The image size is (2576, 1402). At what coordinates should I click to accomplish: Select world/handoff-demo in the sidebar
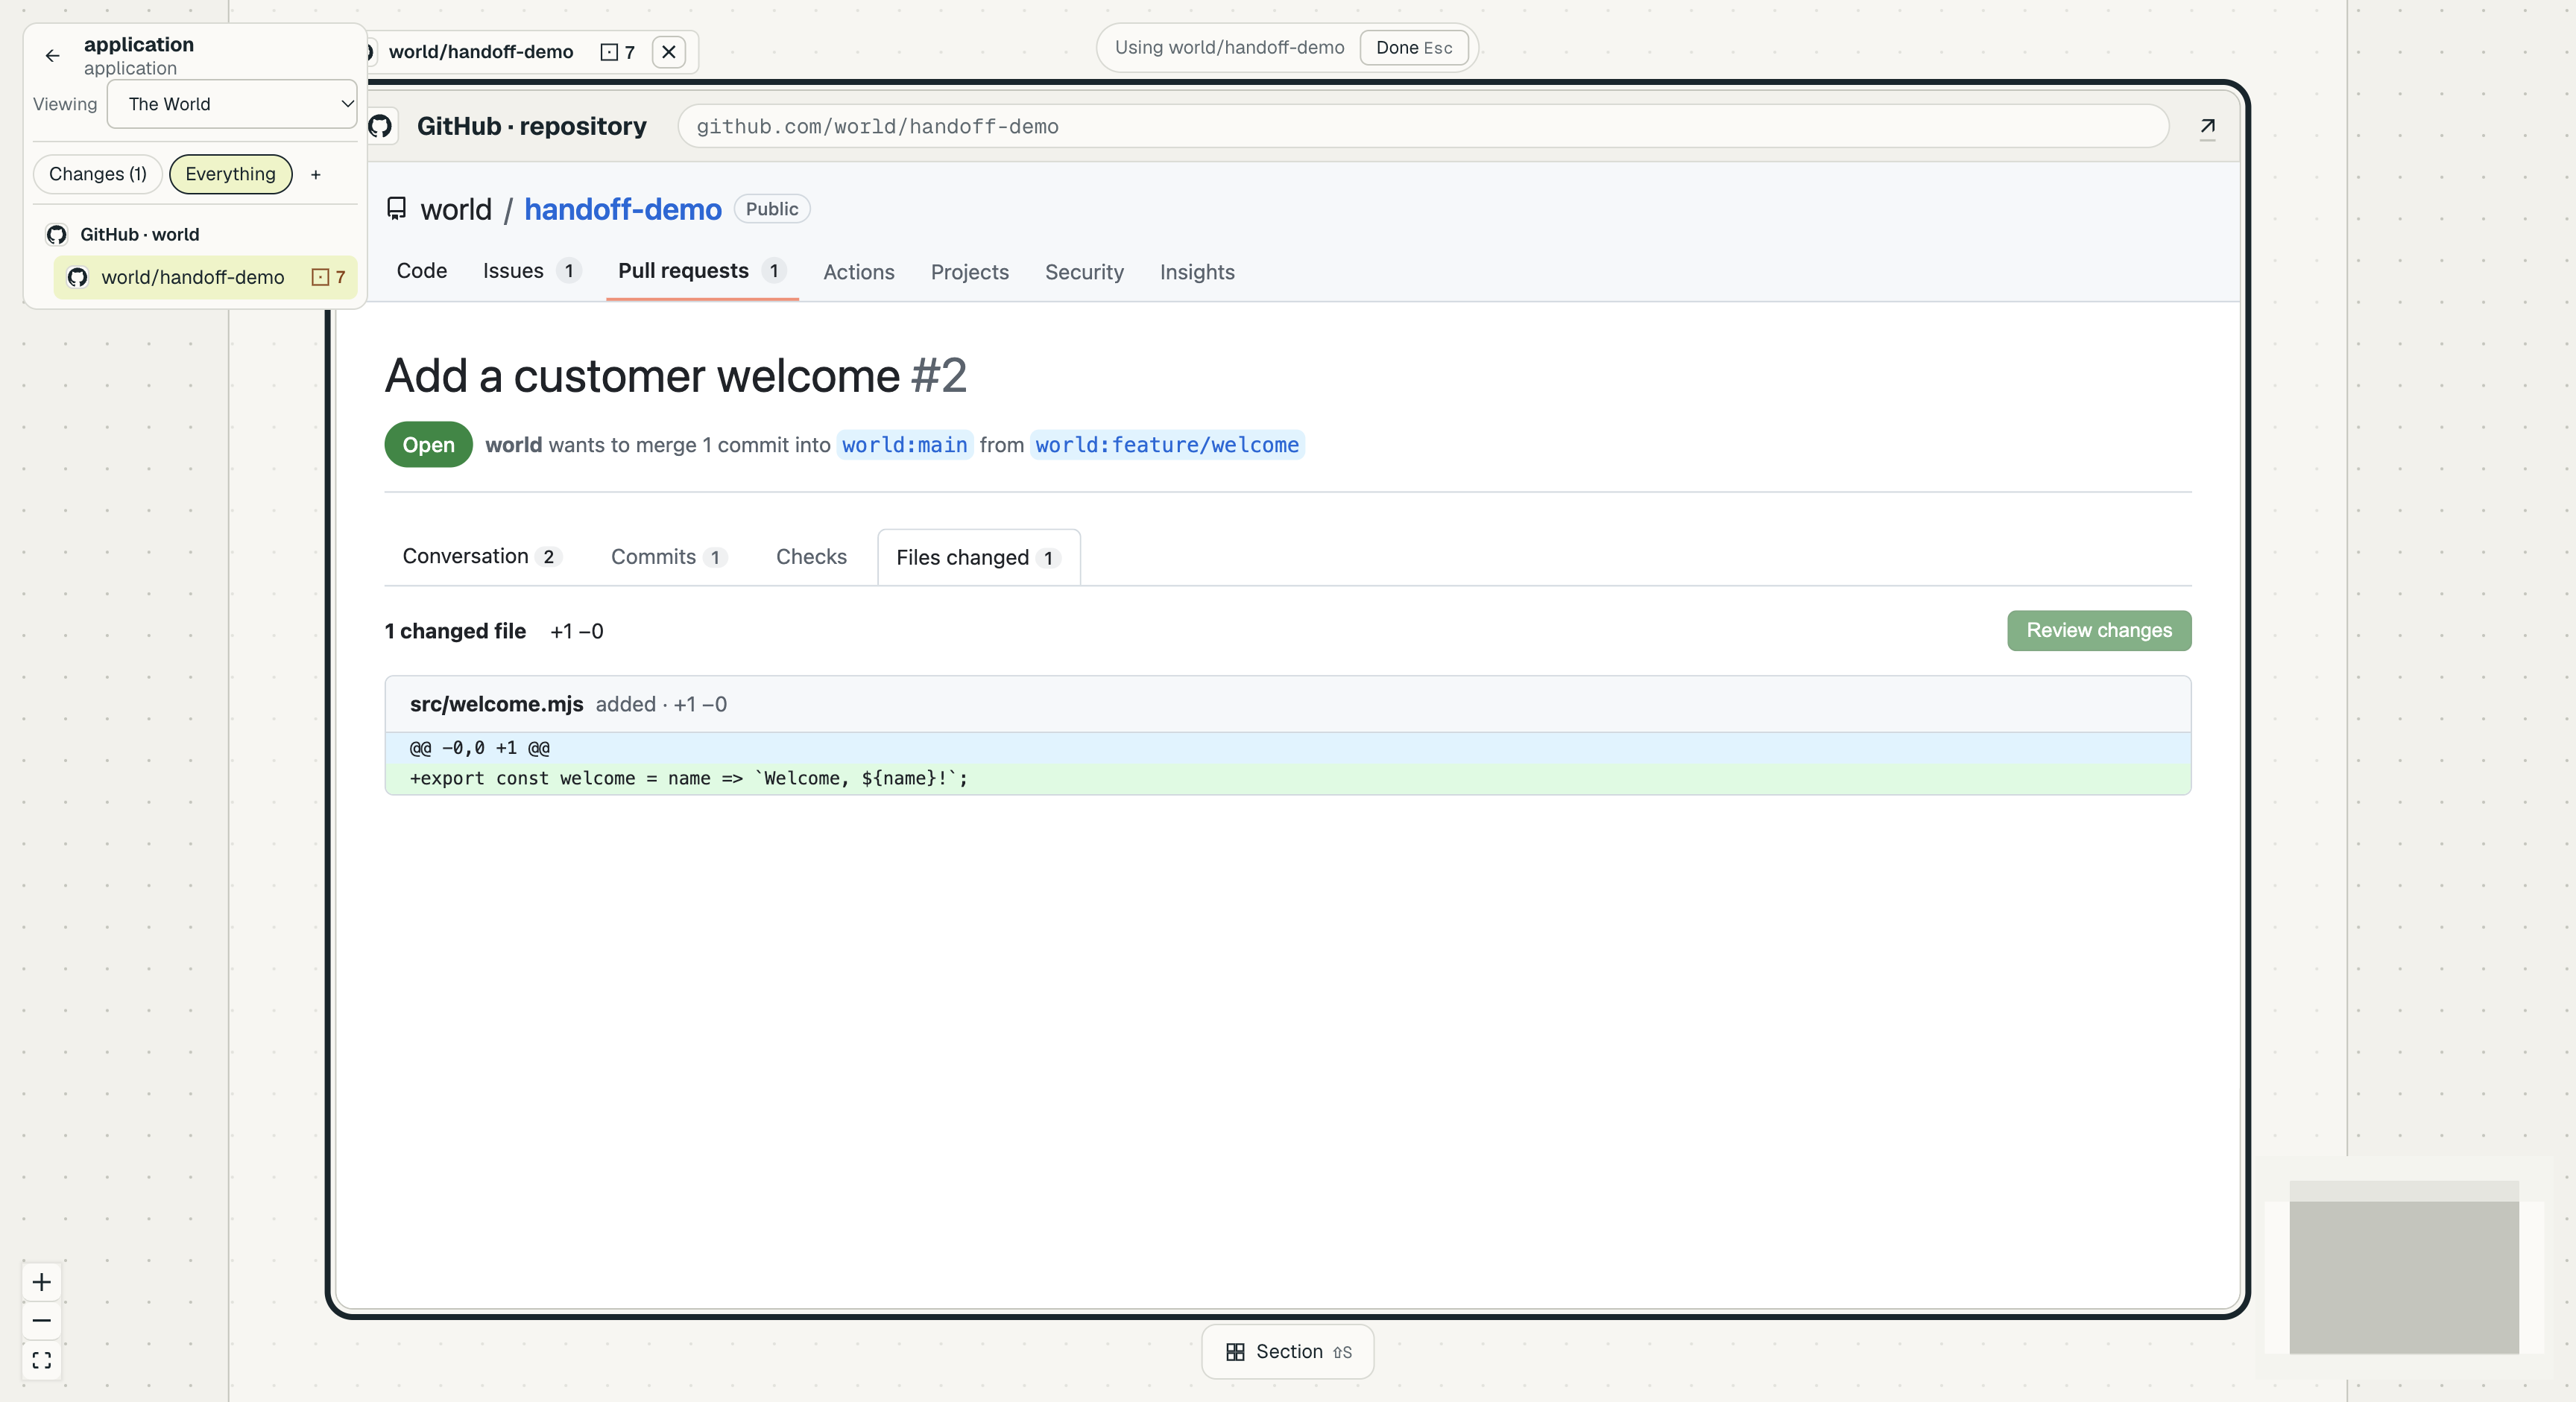coord(206,277)
